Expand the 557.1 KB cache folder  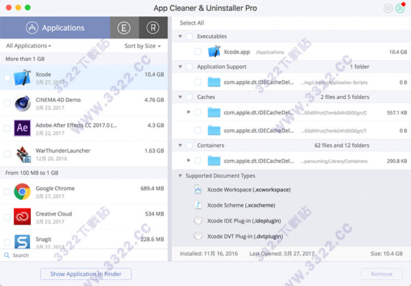click(189, 112)
